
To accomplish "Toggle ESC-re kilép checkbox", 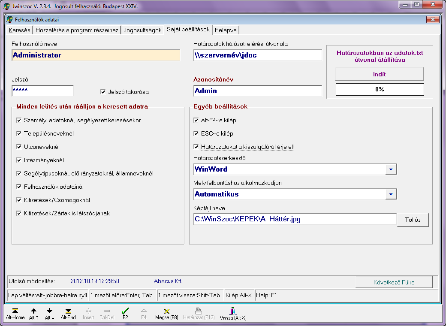I will pos(196,133).
